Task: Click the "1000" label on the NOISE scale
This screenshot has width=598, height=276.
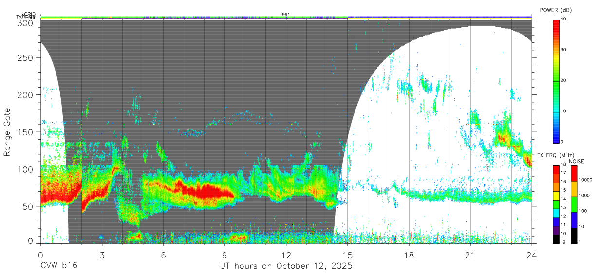Action: click(x=584, y=195)
